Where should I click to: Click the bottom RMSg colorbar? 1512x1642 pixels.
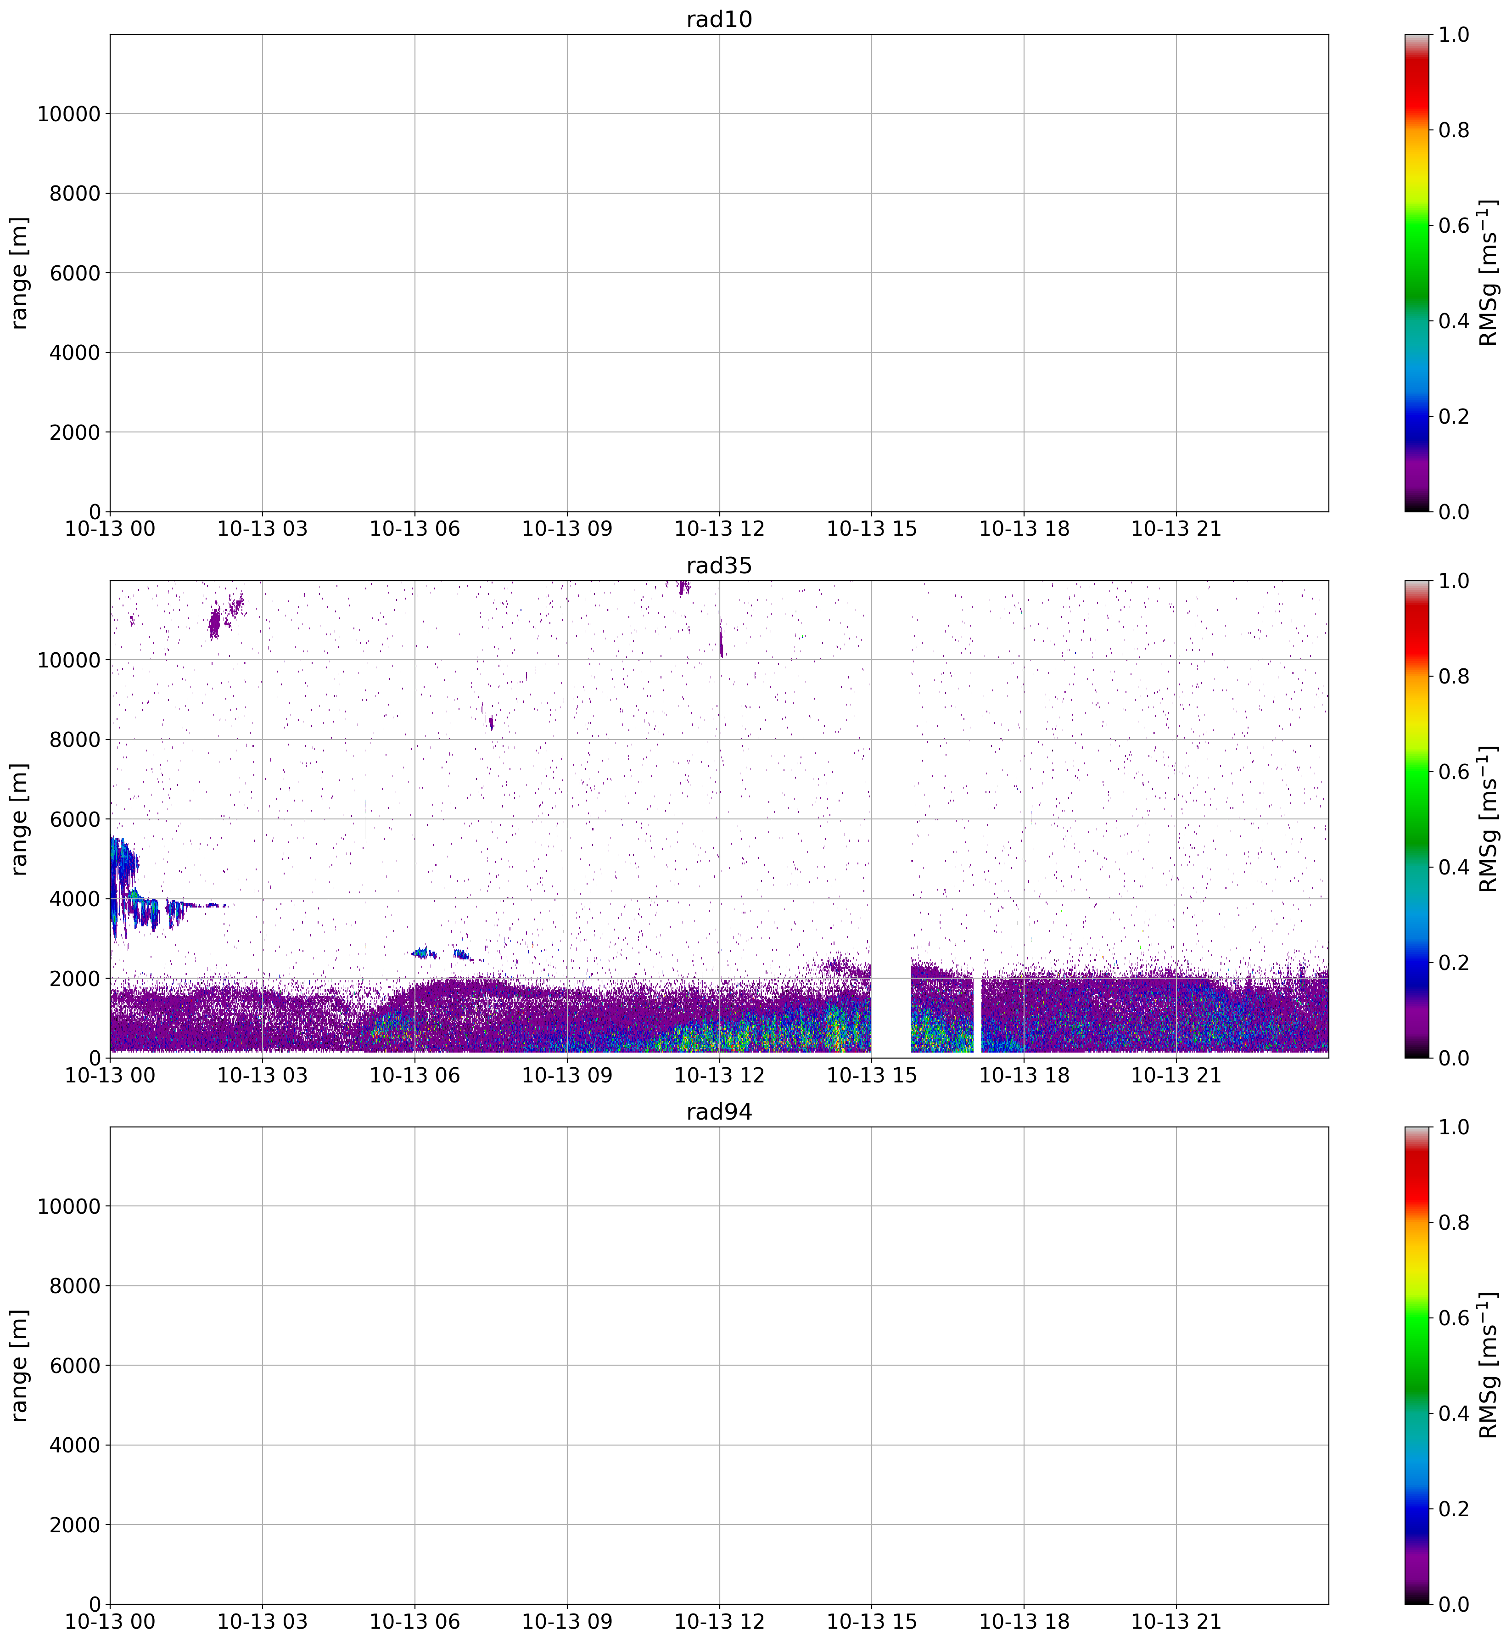pos(1417,1366)
